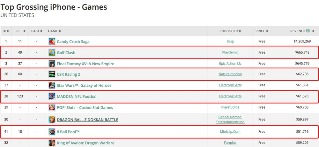Open the King of Avalon app icon
This screenshot has width=319, height=147.
pyautogui.click(x=52, y=143)
